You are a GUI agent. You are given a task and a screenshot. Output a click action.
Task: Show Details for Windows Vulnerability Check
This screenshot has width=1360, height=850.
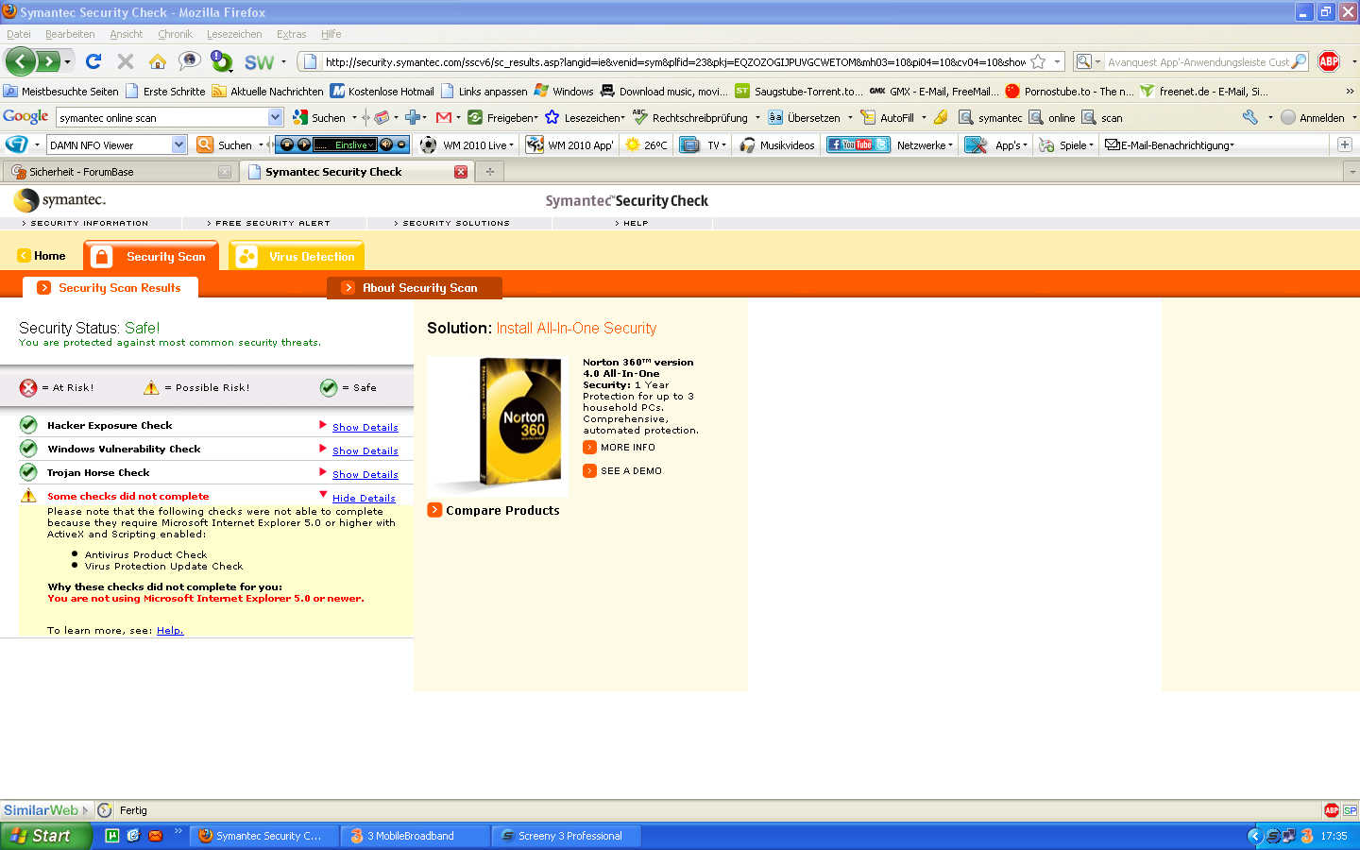[365, 450]
